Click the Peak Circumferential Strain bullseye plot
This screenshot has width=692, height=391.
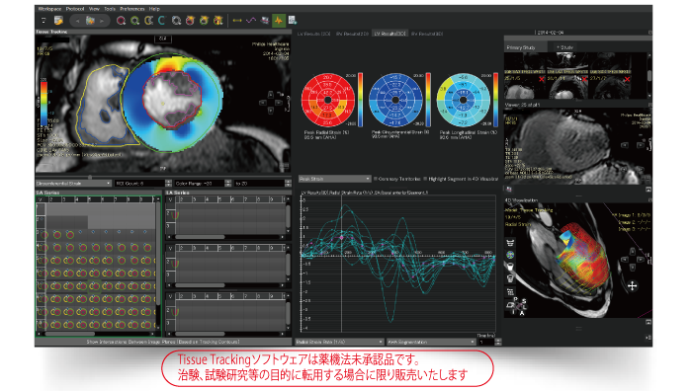pos(395,100)
